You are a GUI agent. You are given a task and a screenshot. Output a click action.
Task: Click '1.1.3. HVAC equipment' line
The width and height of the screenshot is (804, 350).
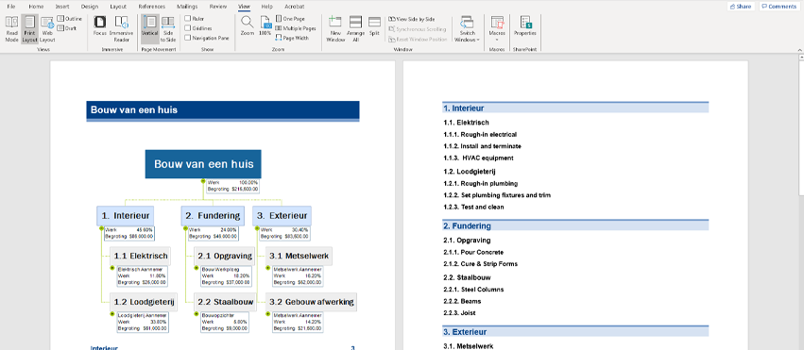(x=478, y=158)
